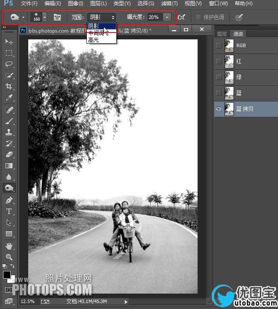Image resolution: width=278 pixels, height=309 pixels.
Task: Switch to the 通道 panel tab
Action: 238,34
